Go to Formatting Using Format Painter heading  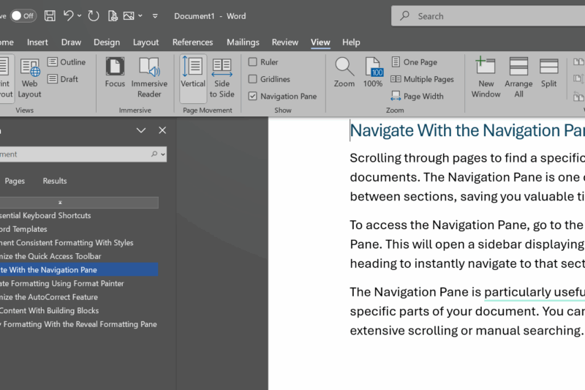point(79,284)
